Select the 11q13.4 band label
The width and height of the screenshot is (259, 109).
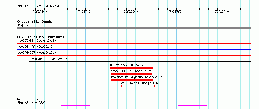click(x=24, y=25)
